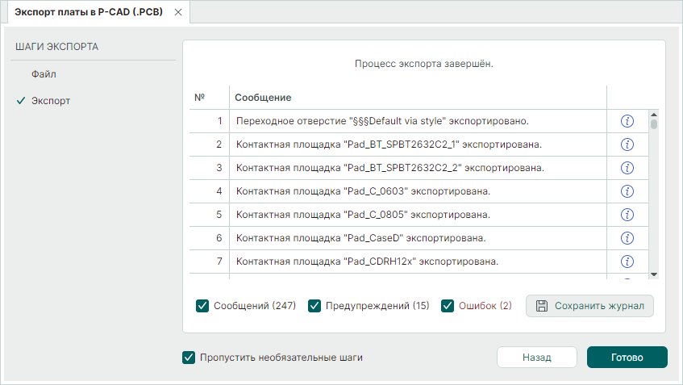Show info for Pad_C_0603 message
Screen dimensions: 683x385
point(627,191)
